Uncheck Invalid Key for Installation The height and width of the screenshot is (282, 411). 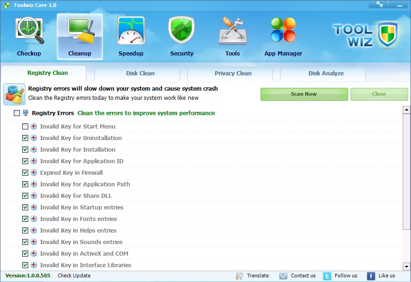(x=25, y=149)
